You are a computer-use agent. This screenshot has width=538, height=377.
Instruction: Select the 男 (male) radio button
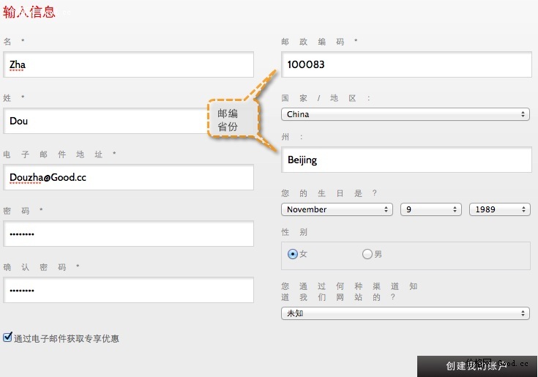(367, 254)
